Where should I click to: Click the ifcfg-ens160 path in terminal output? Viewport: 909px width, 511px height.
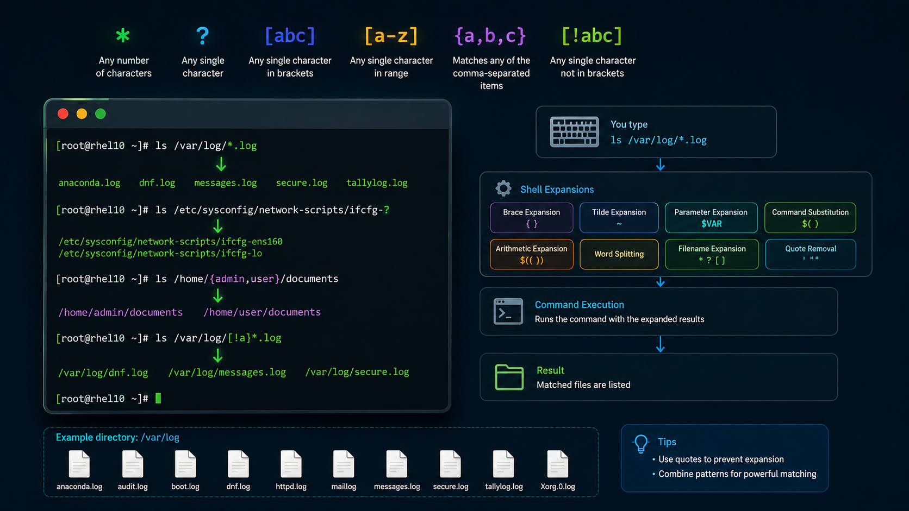(x=170, y=241)
